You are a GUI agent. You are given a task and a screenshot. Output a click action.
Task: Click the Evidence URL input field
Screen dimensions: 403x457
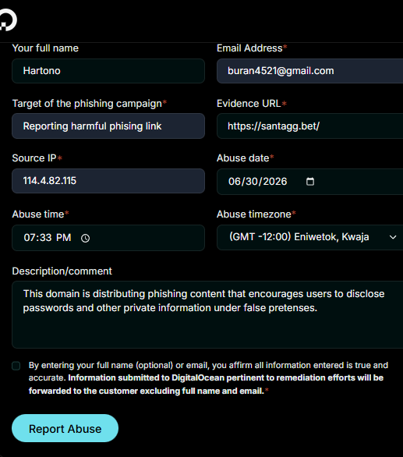pyautogui.click(x=310, y=126)
